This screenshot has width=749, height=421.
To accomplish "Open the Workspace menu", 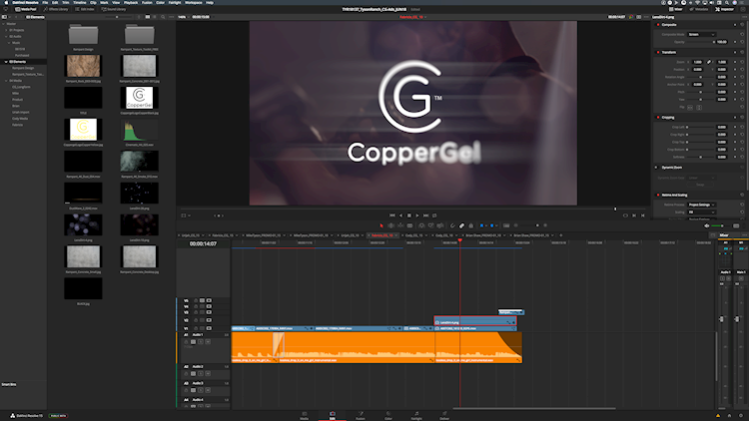I will (194, 2).
